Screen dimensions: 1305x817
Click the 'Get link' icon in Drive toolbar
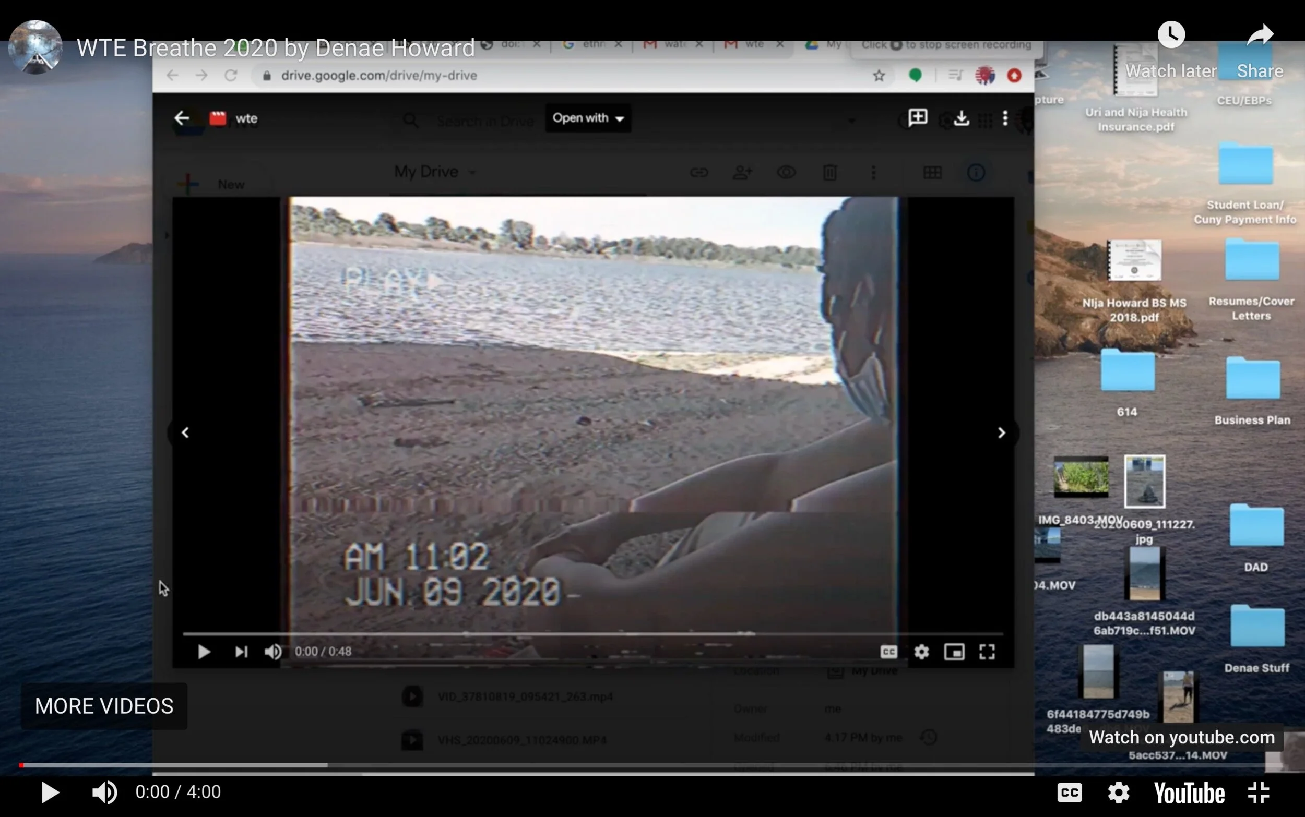(699, 172)
